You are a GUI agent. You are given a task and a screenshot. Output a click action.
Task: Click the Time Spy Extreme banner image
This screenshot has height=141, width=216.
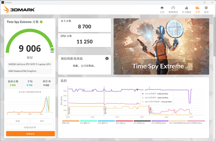click(x=161, y=46)
